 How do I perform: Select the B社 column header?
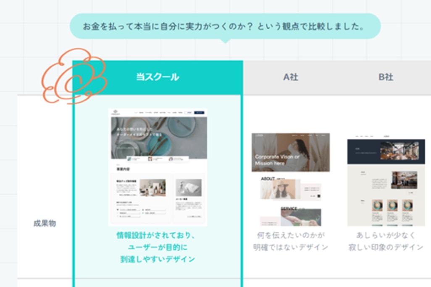pyautogui.click(x=386, y=77)
